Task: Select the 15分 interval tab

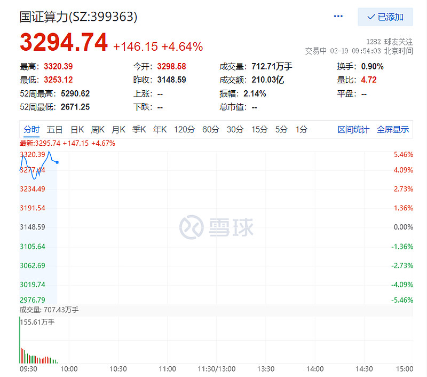Action: [x=259, y=129]
